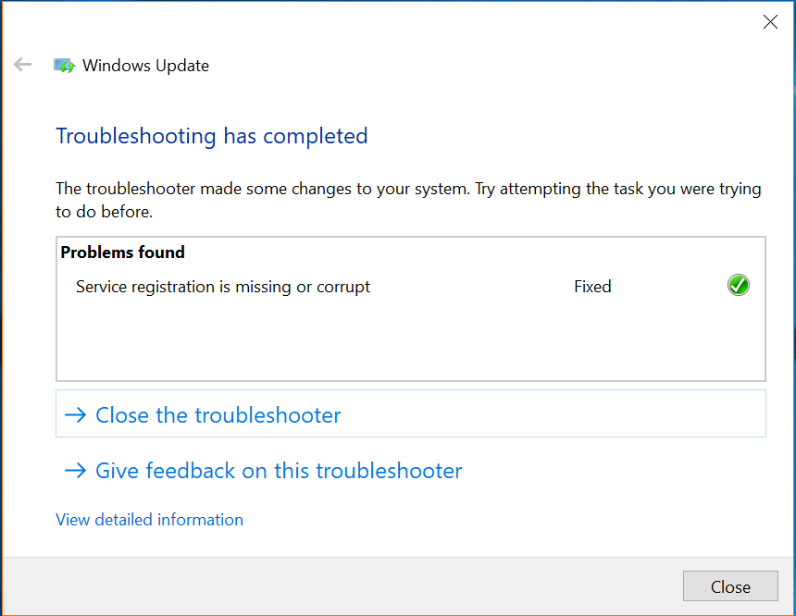Viewport: 796px width, 616px height.
Task: Click the Fixed status text
Action: [592, 287]
